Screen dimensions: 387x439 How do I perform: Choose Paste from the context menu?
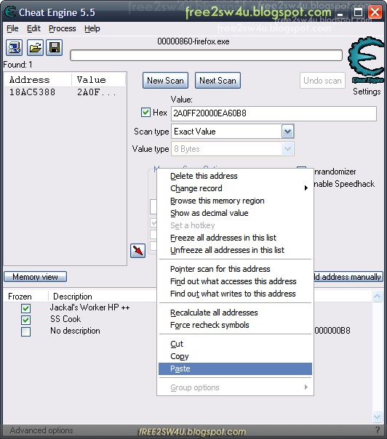tap(236, 368)
